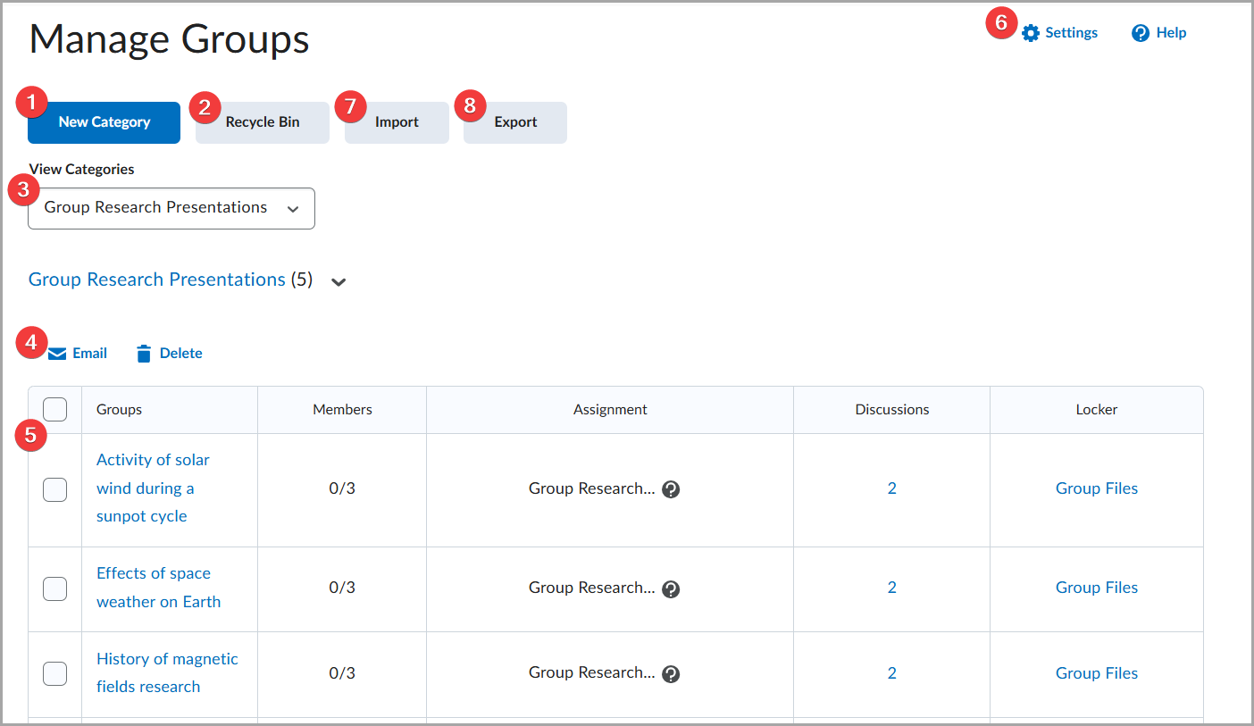Click the Email envelope icon
The image size is (1254, 726).
(57, 353)
